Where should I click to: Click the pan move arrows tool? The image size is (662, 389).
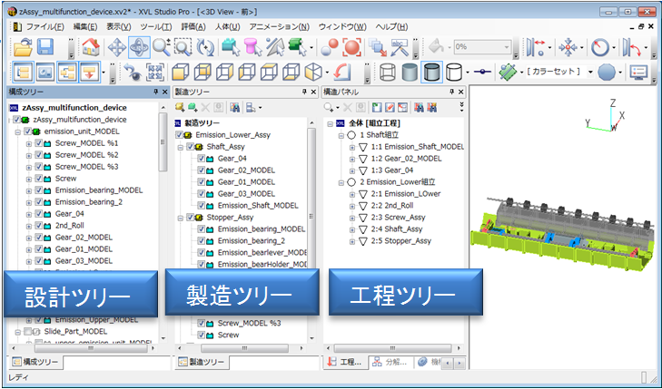pos(117,46)
